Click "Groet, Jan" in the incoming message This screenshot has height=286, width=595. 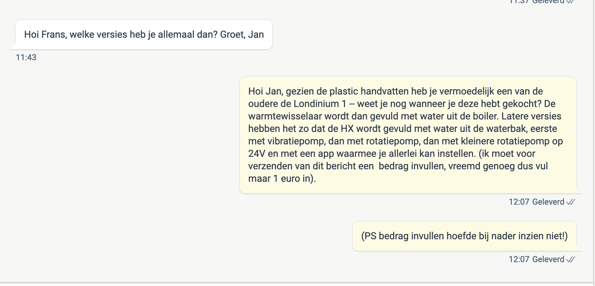[242, 35]
